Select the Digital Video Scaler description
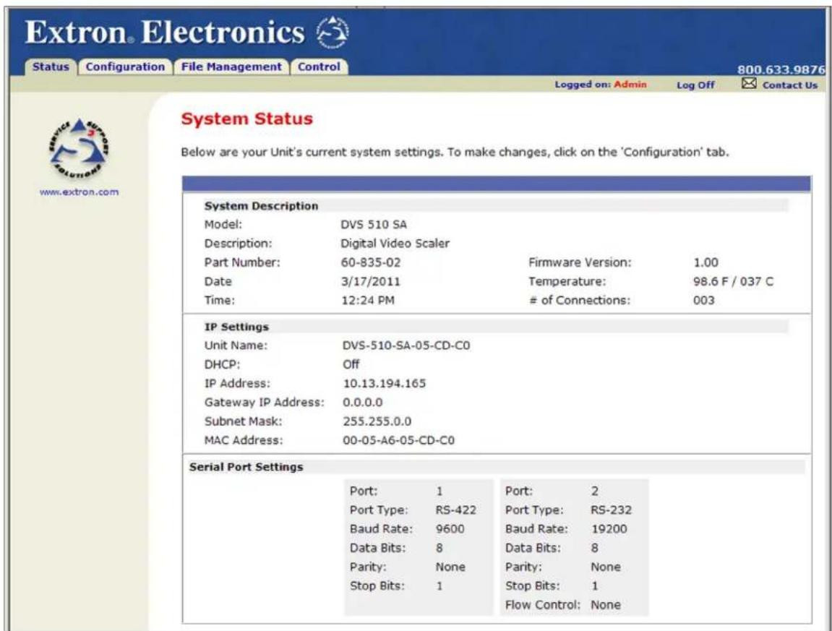The height and width of the screenshot is (631, 832). click(395, 244)
